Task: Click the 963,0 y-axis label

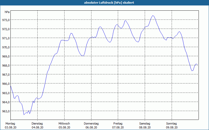Action: (6, 111)
